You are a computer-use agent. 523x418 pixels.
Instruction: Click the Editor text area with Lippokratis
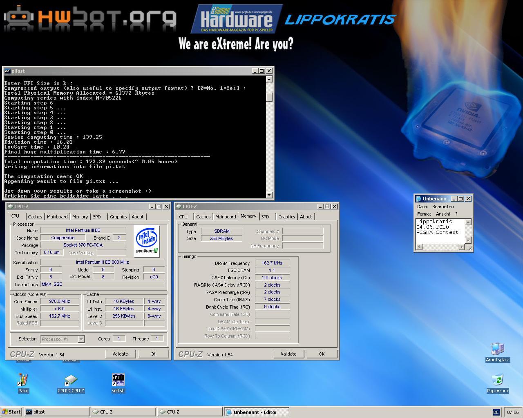(x=440, y=231)
